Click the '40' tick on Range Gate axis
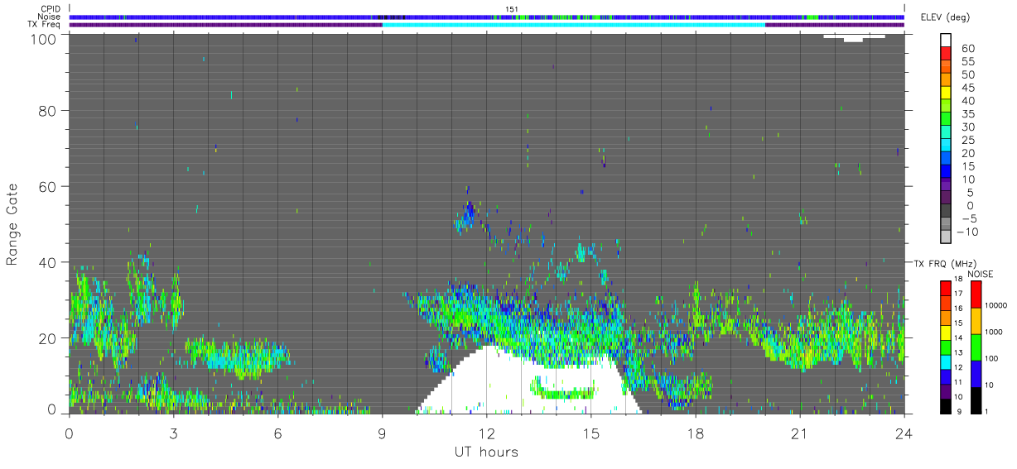The width and height of the screenshot is (1017, 469). (x=48, y=262)
